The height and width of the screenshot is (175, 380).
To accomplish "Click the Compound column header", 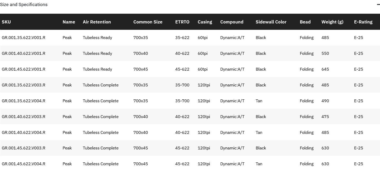I will point(232,22).
